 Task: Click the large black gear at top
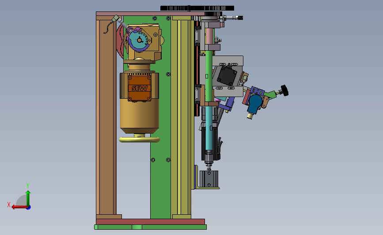click(x=197, y=8)
